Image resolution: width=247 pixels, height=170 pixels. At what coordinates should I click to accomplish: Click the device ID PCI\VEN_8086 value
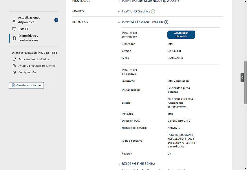(181, 141)
